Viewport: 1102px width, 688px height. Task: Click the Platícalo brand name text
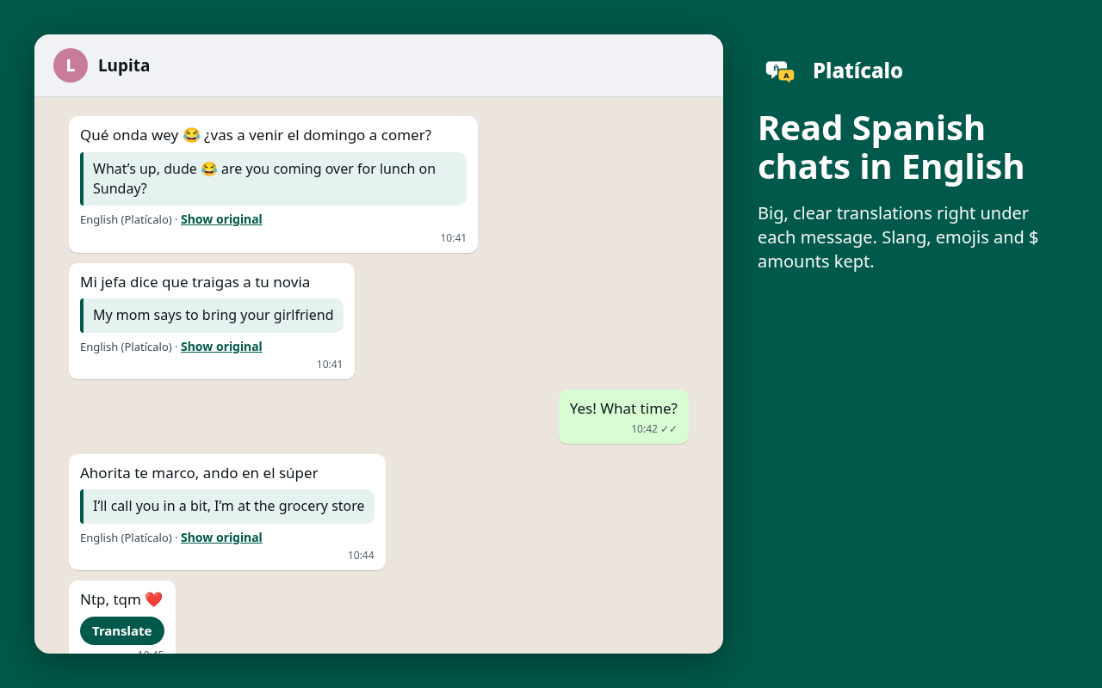[857, 71]
